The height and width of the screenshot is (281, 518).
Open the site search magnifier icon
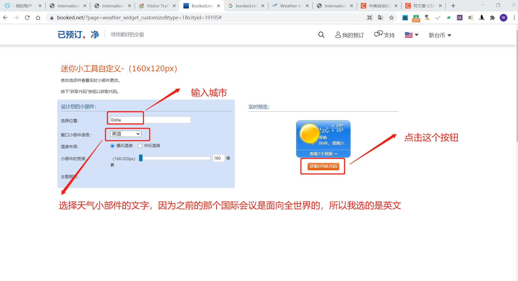(x=321, y=35)
